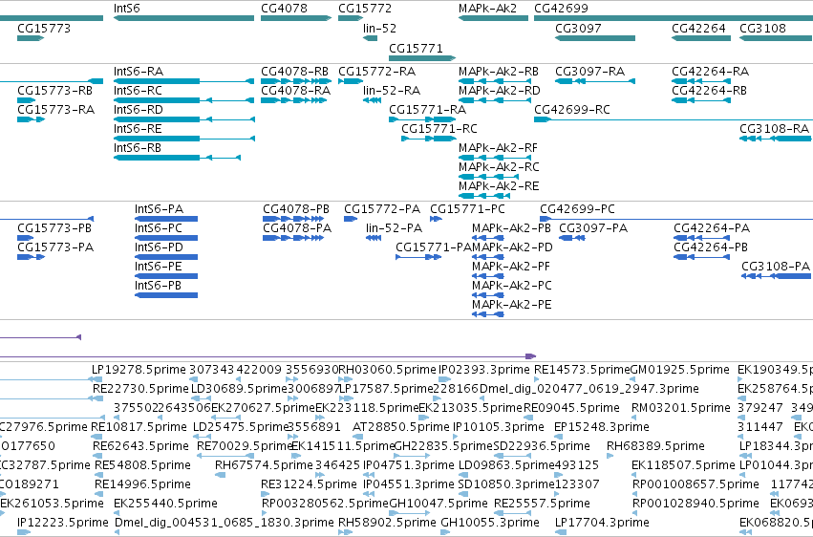The height and width of the screenshot is (537, 813).
Task: Select the CG3097-PA protein label
Action: pos(593,228)
